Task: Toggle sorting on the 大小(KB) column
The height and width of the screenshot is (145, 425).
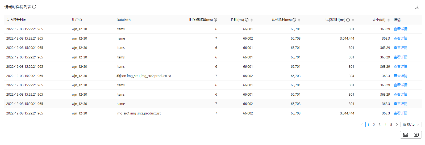Action: click(389, 20)
